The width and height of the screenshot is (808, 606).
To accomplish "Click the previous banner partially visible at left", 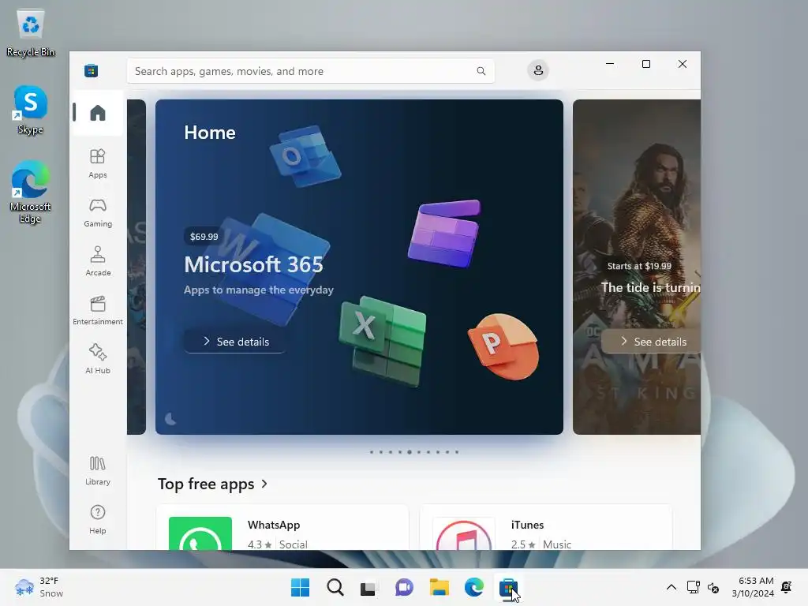I will [x=137, y=267].
